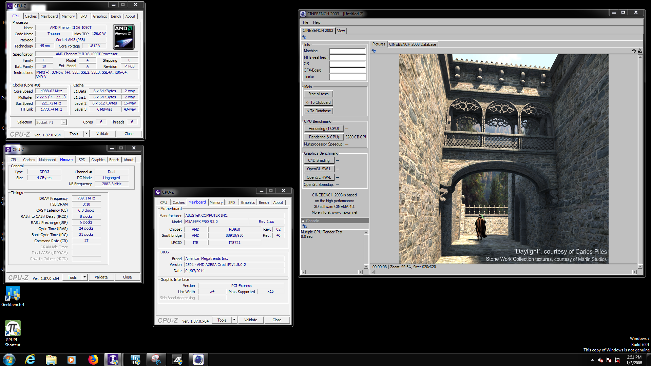Click the picture view's vertical scrollbar down arrow
Image resolution: width=651 pixels, height=366 pixels.
click(x=640, y=267)
